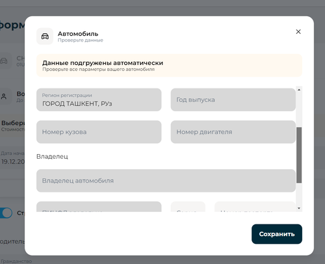The image size is (325, 264).
Task: Click the Данные подгружены автоматически heading
Action: [x=103, y=63]
